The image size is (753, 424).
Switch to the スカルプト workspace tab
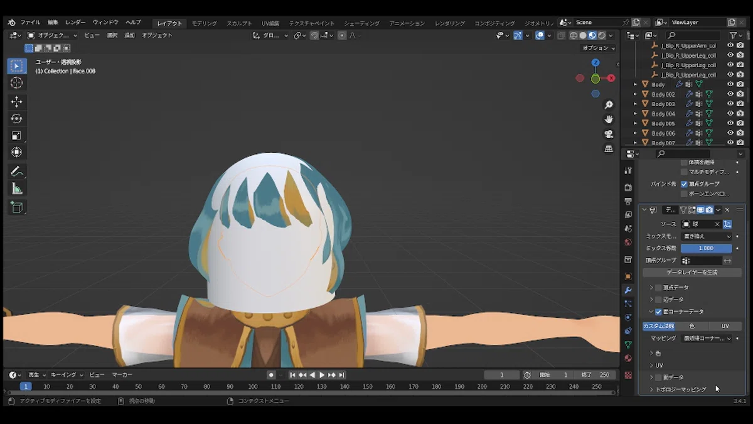pyautogui.click(x=240, y=23)
